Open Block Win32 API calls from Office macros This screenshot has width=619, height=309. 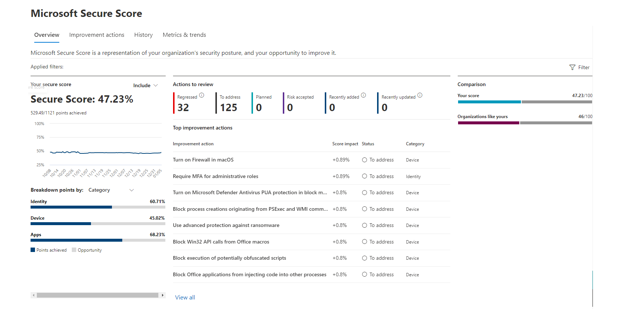click(221, 242)
